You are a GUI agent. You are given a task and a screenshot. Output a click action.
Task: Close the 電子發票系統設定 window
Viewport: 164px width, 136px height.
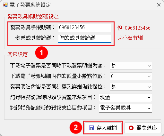coord(159,5)
